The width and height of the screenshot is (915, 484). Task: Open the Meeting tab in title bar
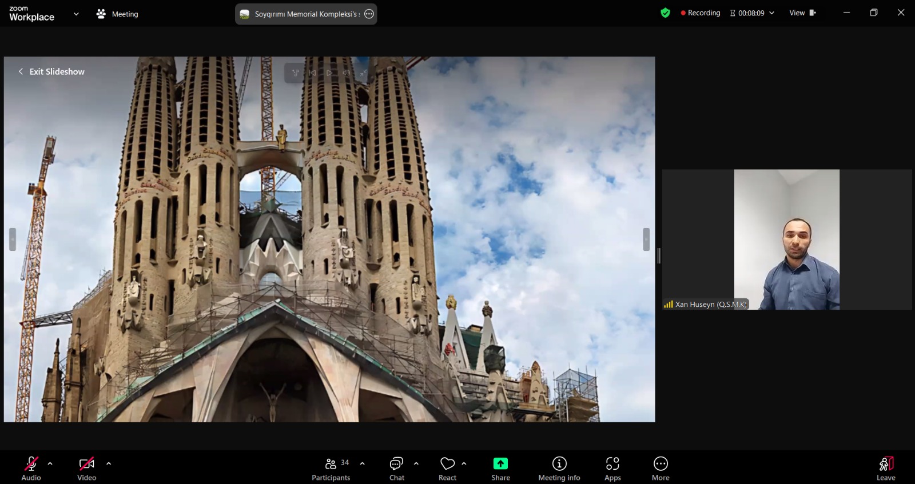coord(118,14)
